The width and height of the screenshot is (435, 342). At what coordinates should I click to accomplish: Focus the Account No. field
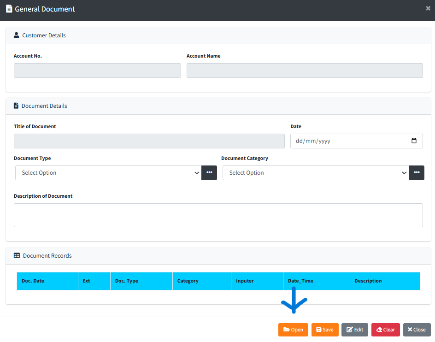(97, 71)
